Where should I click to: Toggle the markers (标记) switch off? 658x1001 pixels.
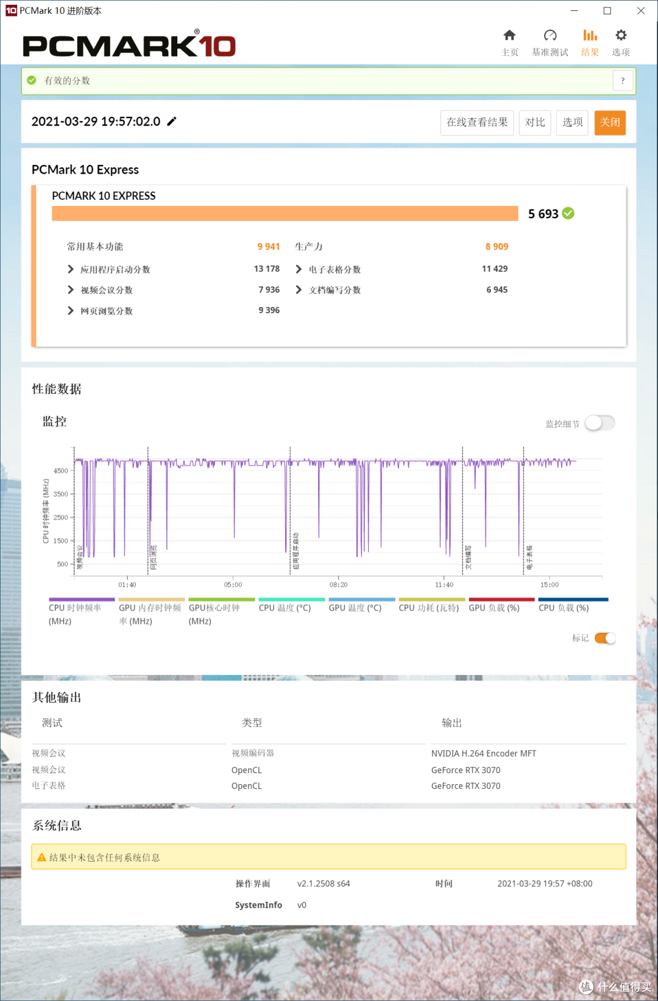coord(605,638)
